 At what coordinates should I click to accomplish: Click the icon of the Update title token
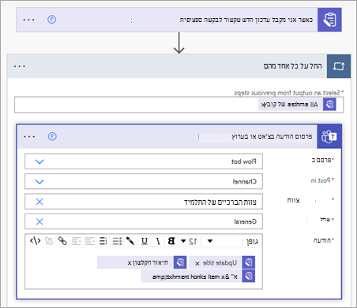click(249, 262)
